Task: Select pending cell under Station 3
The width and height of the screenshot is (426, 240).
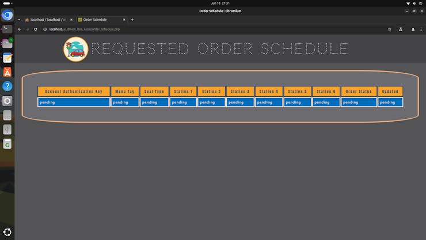Action: coord(240,102)
